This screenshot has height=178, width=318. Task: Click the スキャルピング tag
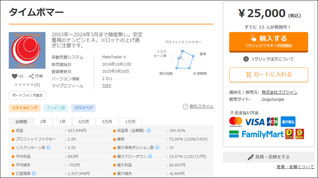pyautogui.click(x=24, y=108)
